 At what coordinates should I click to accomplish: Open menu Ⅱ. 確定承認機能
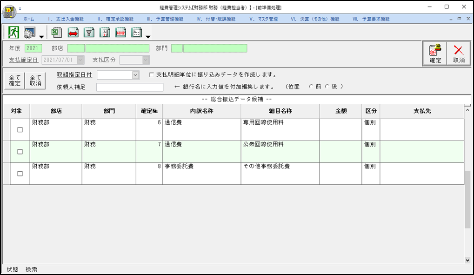[x=115, y=19]
